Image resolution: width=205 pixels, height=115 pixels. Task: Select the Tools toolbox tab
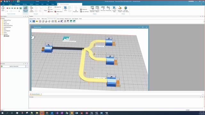(80, 19)
